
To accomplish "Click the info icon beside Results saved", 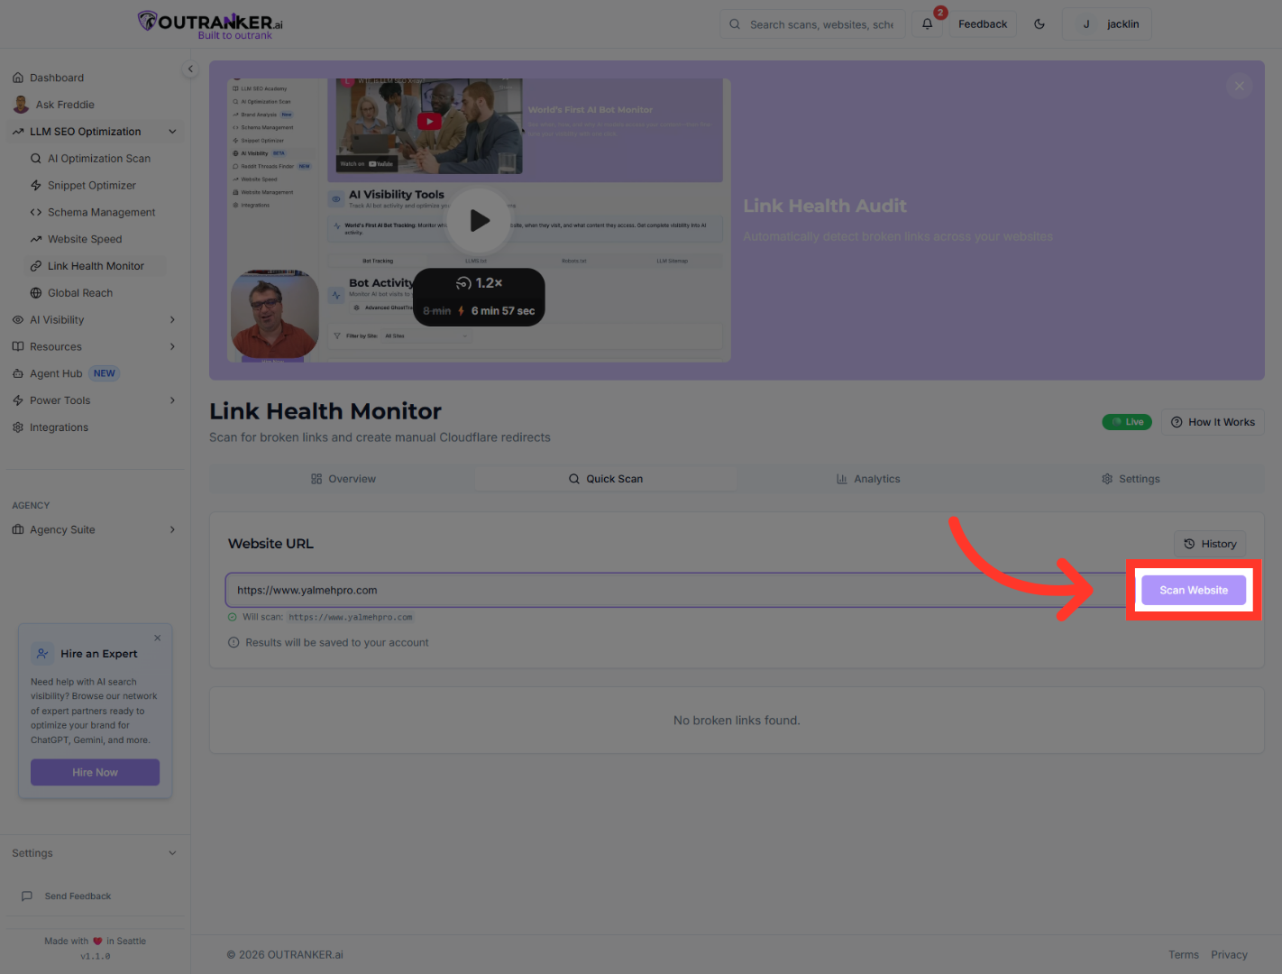I will pos(234,643).
